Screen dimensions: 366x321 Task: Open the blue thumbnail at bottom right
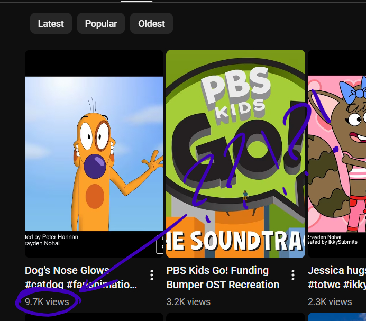tap(337, 317)
